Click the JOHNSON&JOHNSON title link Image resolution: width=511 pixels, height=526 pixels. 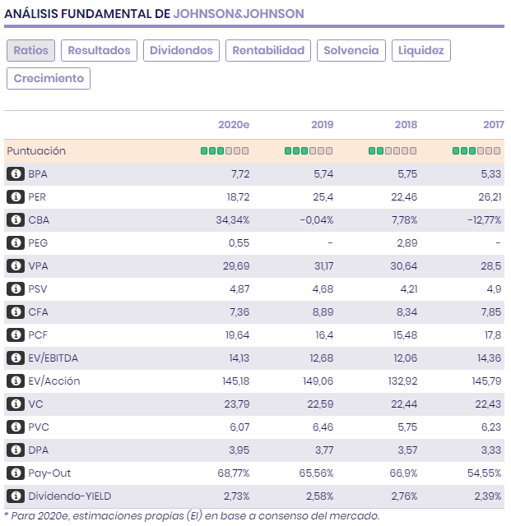[x=238, y=13]
